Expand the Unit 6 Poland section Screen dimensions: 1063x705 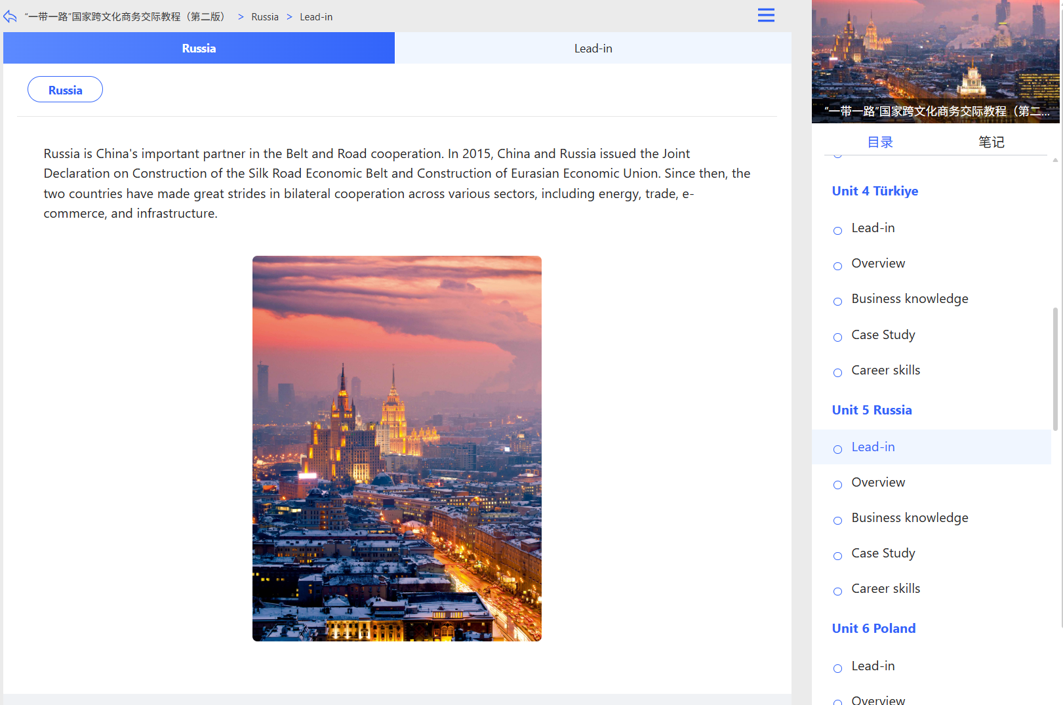873,628
